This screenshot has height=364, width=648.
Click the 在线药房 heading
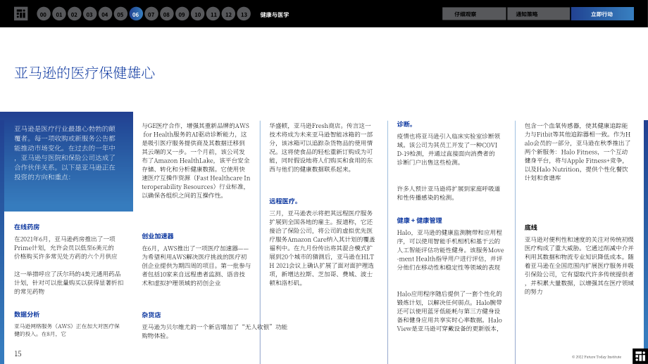point(27,227)
